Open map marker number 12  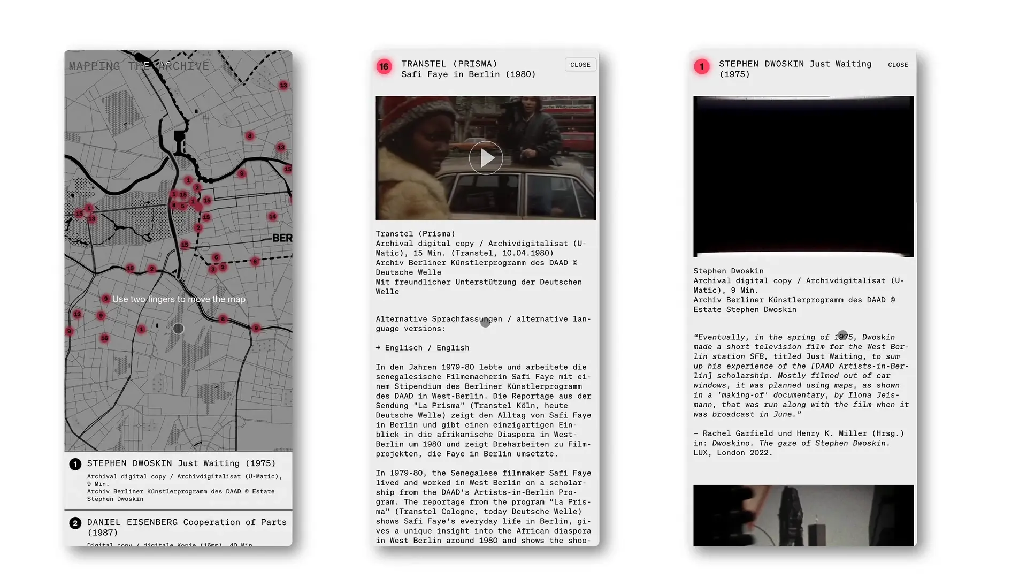(77, 314)
